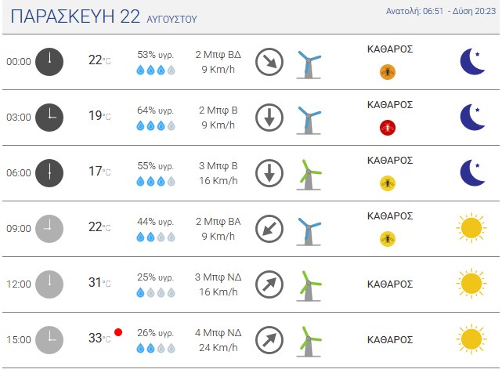Click the moon icon in the 03:00 row

click(472, 117)
